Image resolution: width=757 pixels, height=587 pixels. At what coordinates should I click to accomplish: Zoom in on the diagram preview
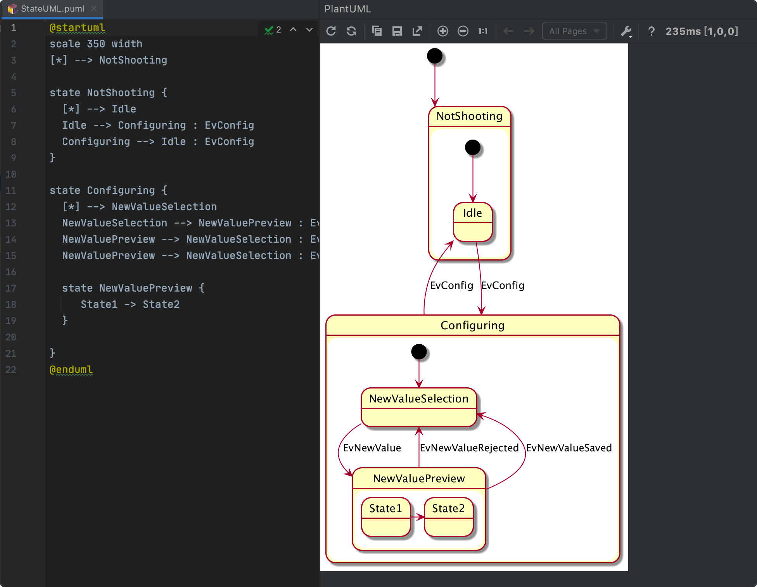(442, 31)
